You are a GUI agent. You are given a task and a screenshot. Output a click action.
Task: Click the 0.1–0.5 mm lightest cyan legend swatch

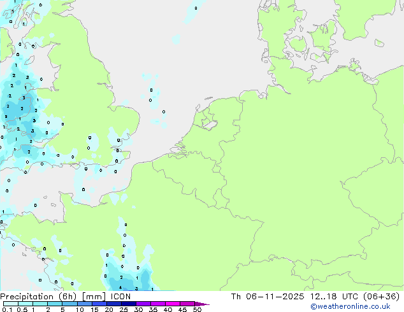coord(11,304)
